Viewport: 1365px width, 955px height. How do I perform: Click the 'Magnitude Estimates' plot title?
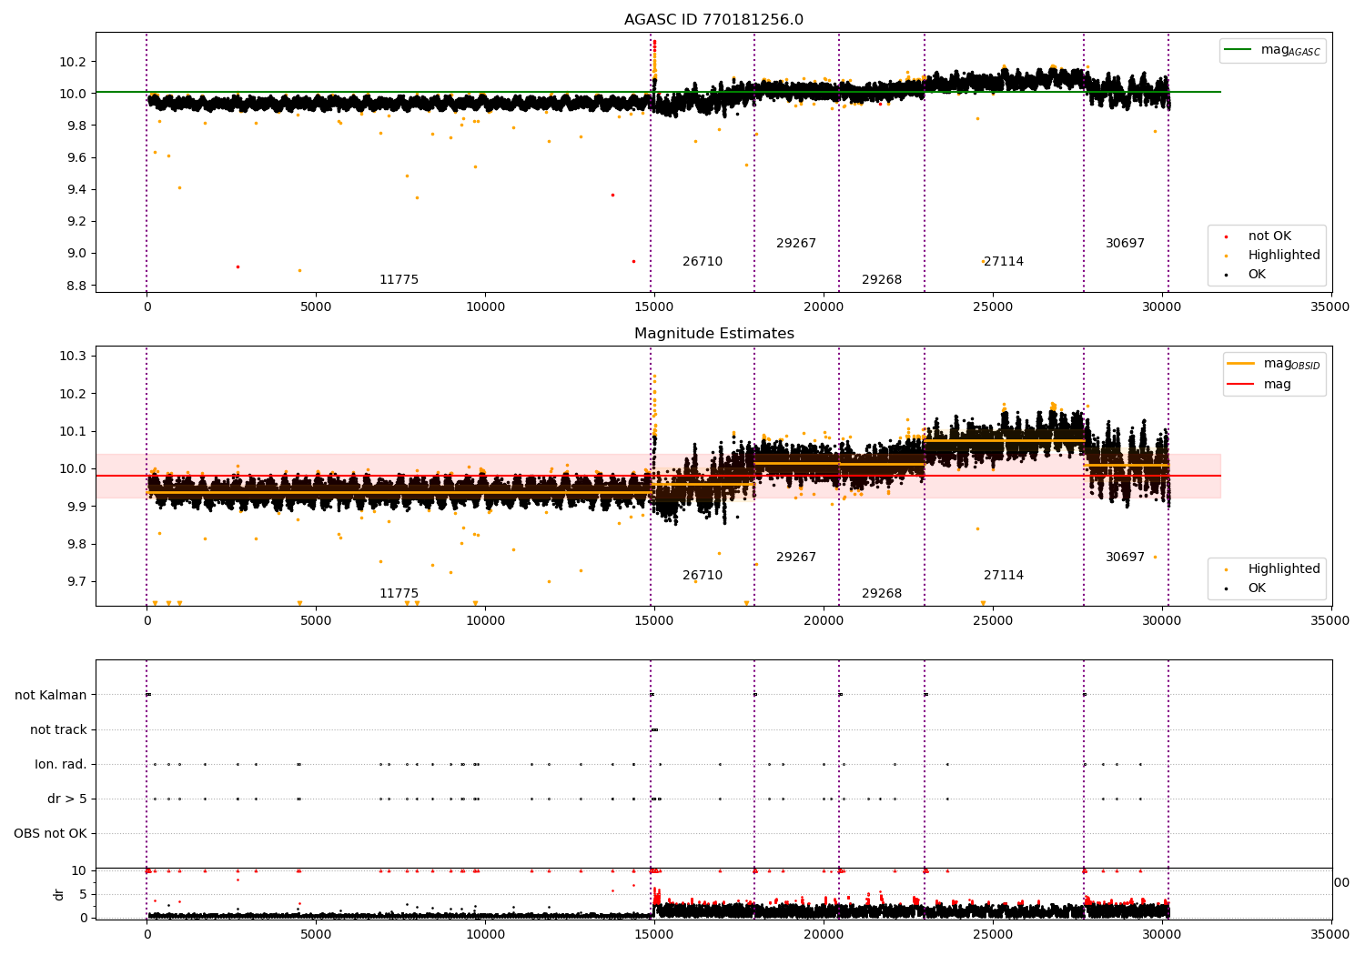[x=713, y=334]
